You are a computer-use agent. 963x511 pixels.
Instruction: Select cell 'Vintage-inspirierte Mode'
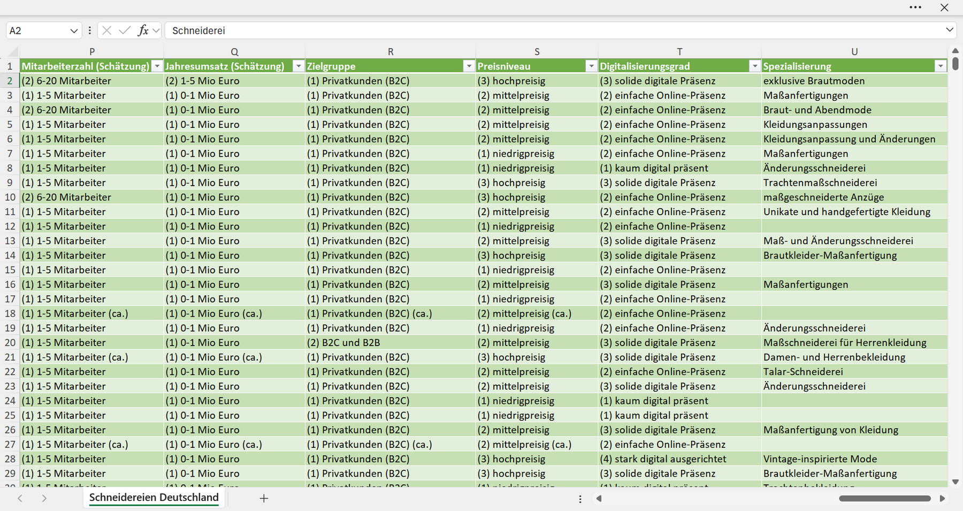click(x=854, y=459)
